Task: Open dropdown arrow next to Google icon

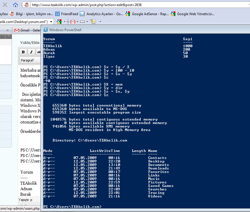Action: (x=64, y=22)
